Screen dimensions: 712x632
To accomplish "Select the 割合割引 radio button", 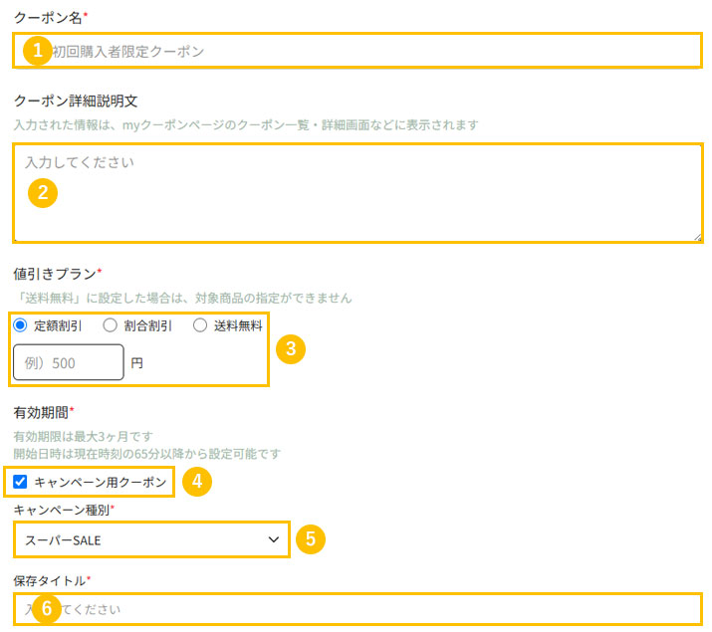I will [110, 325].
